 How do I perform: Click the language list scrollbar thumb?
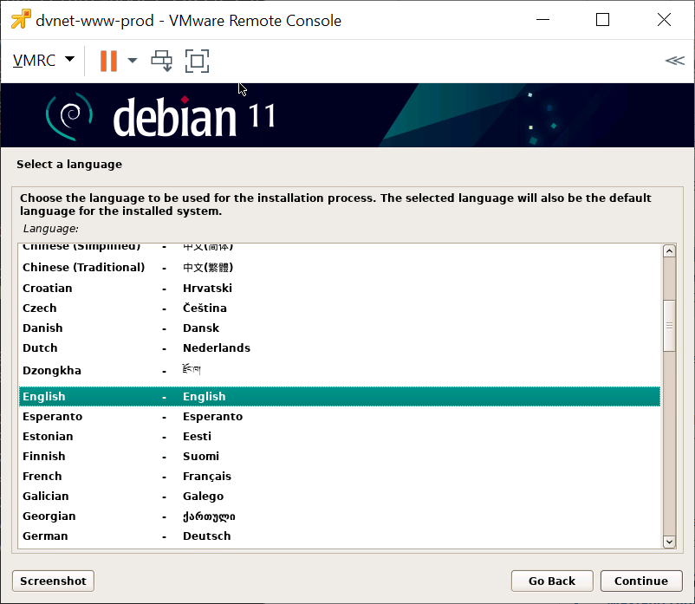coord(668,325)
